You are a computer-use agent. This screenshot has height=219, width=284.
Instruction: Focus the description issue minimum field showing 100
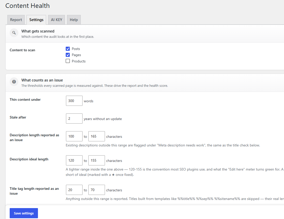[x=74, y=136]
